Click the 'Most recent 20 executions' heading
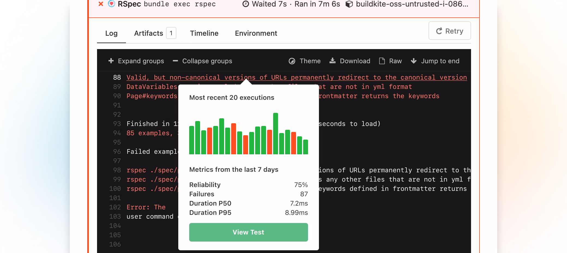Screen dimensions: 567x253 (x=232, y=98)
